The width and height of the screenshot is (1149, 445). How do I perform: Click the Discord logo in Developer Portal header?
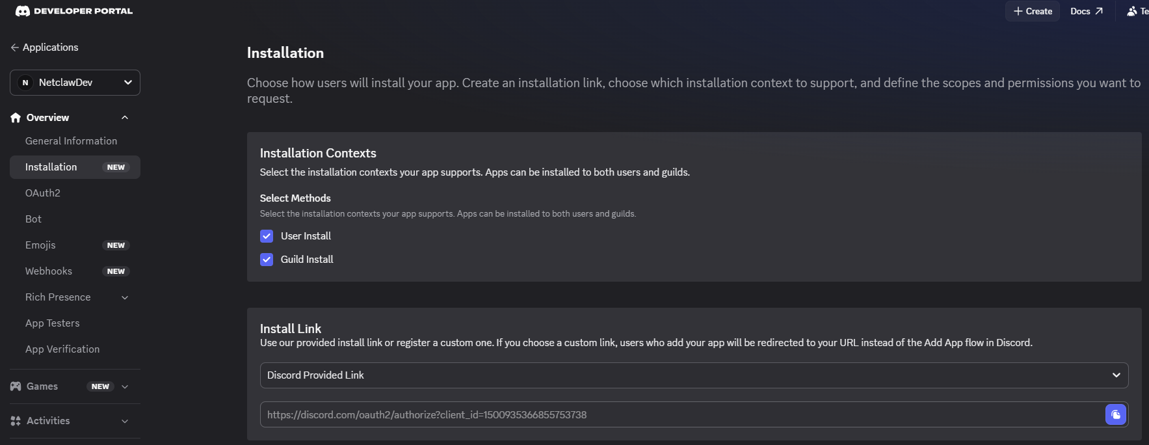[23, 11]
